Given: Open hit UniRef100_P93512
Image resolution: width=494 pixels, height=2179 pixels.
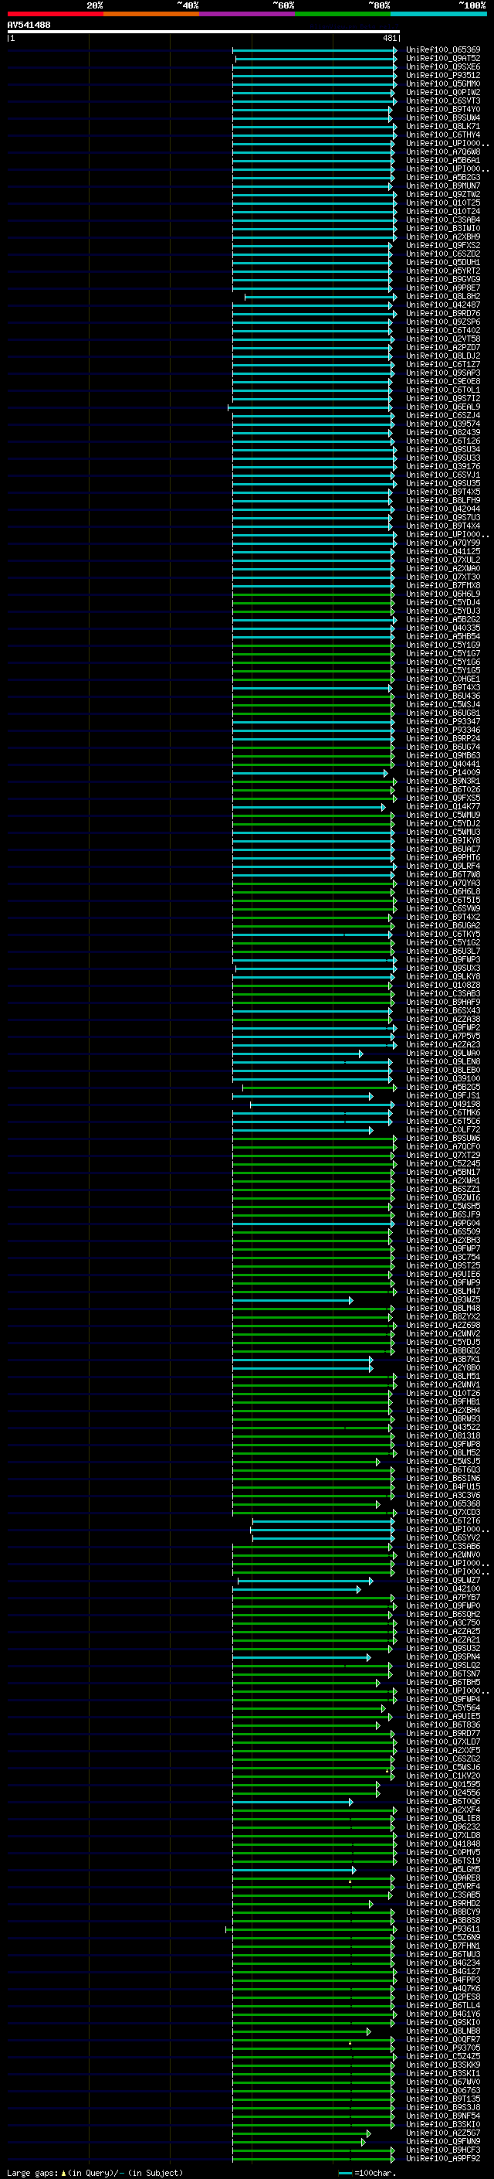Looking at the screenshot, I should click(x=443, y=75).
